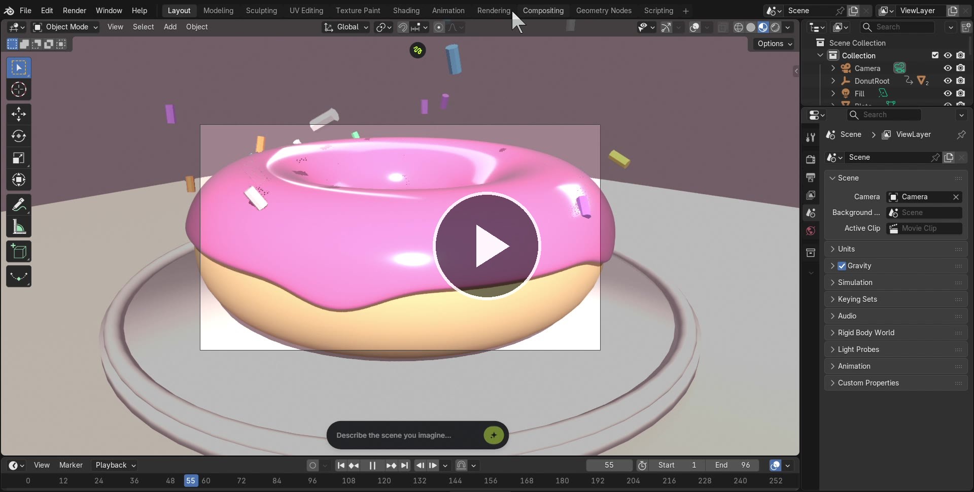Viewport: 974px width, 492px height.
Task: Open the Render properties tab
Action: click(x=811, y=159)
